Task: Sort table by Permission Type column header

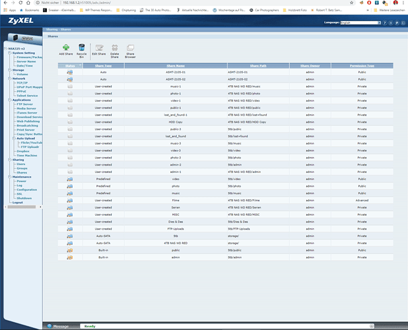Action: point(362,66)
